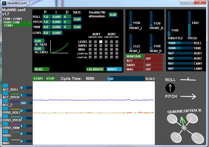Click STOP to halt graphing
209x147 pixels.
coord(50,79)
